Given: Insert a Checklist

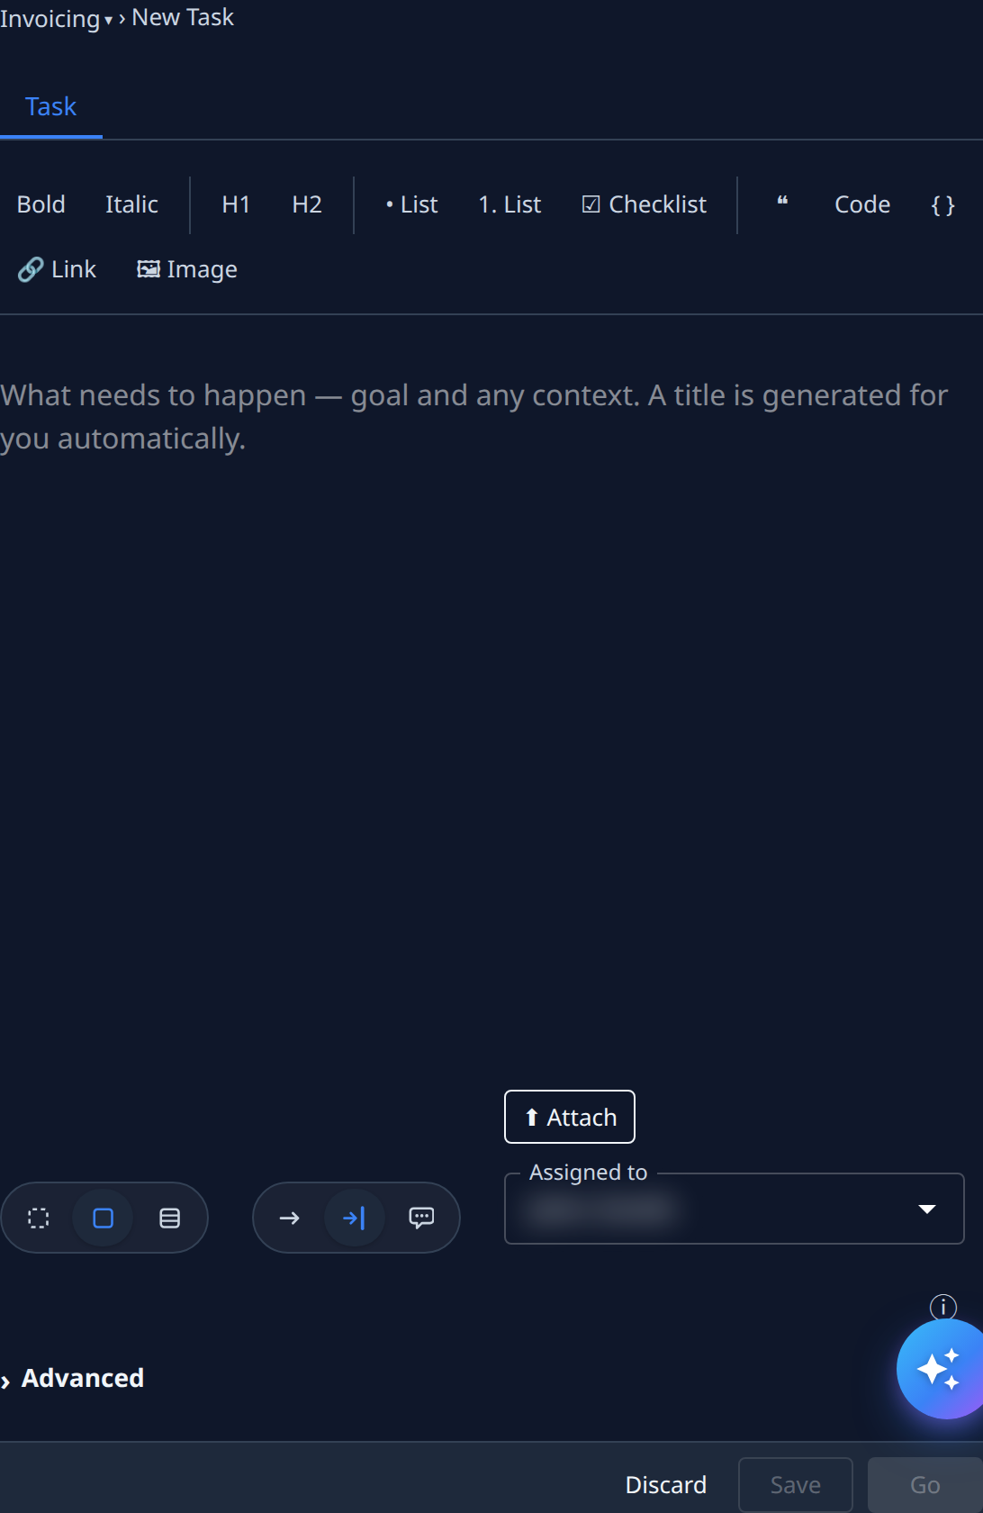Looking at the screenshot, I should pos(644,204).
